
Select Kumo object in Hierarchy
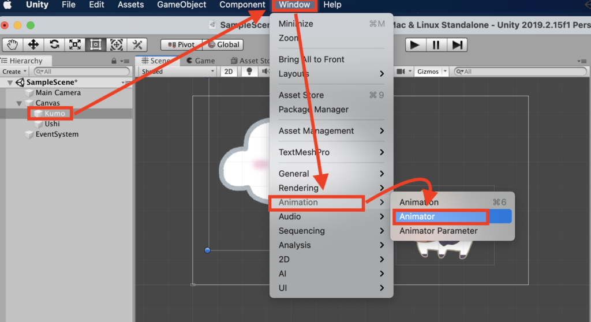coord(54,114)
